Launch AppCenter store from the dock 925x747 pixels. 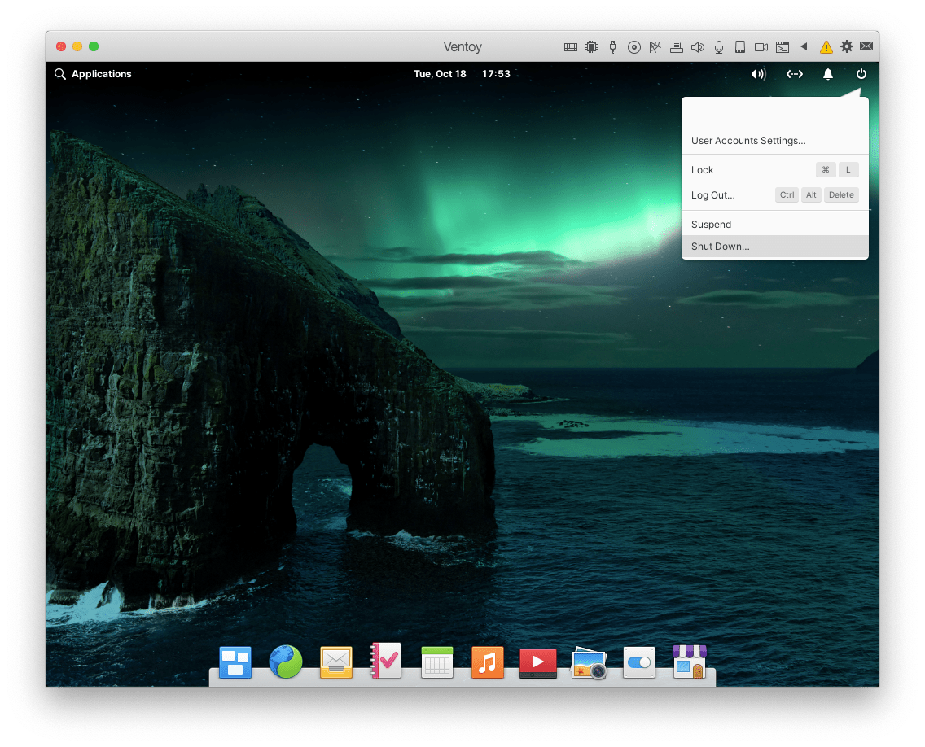(x=689, y=662)
